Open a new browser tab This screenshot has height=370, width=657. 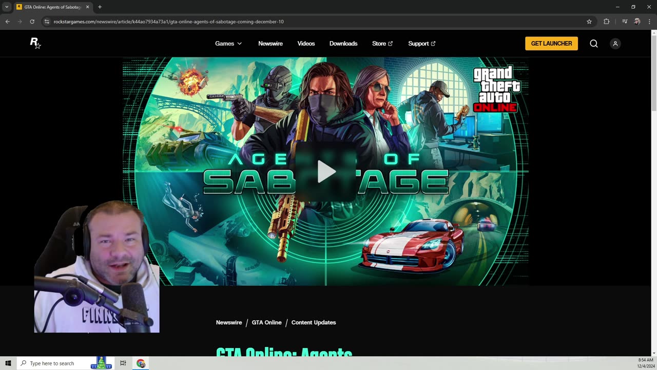coord(100,7)
